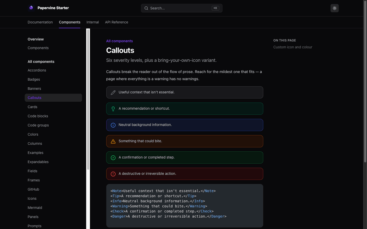
Task: Click the sidebar vertical scrollbar
Action: pyautogui.click(x=88, y=99)
